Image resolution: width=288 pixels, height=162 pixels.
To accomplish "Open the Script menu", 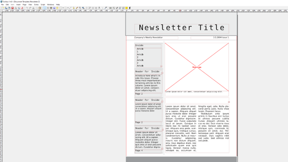I will [43, 5].
